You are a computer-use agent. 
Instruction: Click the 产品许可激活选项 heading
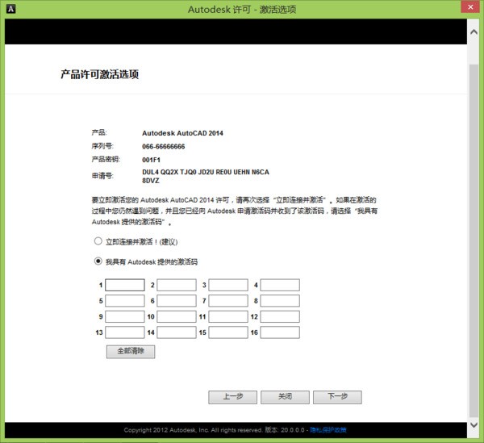point(100,74)
